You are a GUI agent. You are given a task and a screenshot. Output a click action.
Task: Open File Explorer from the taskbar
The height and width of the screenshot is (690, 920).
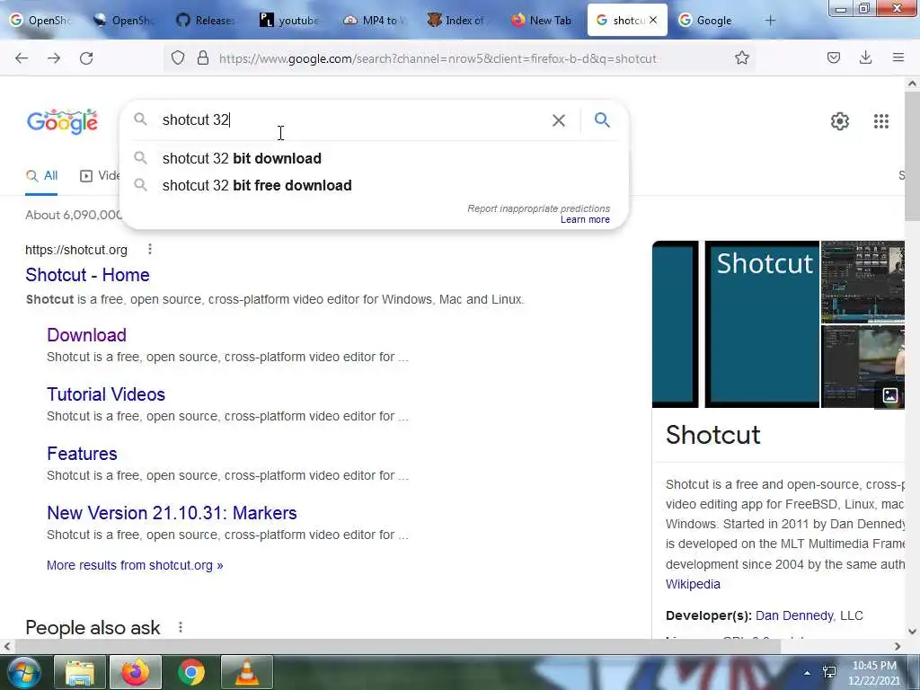pyautogui.click(x=80, y=672)
